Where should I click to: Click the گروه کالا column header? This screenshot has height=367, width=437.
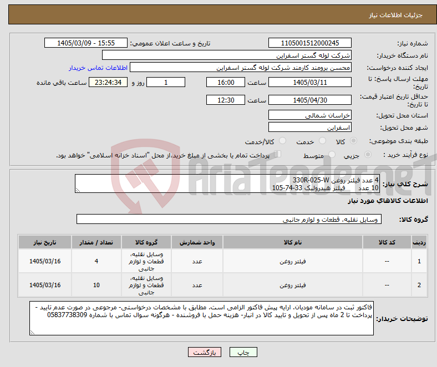[x=146, y=242]
